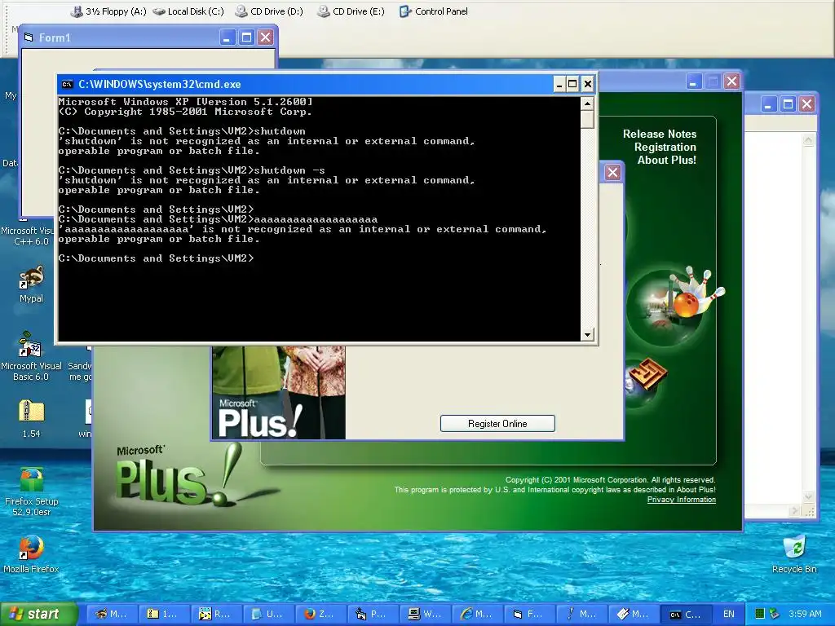The height and width of the screenshot is (626, 835).
Task: Switch to the 'W...' computer taskbar button
Action: [424, 614]
